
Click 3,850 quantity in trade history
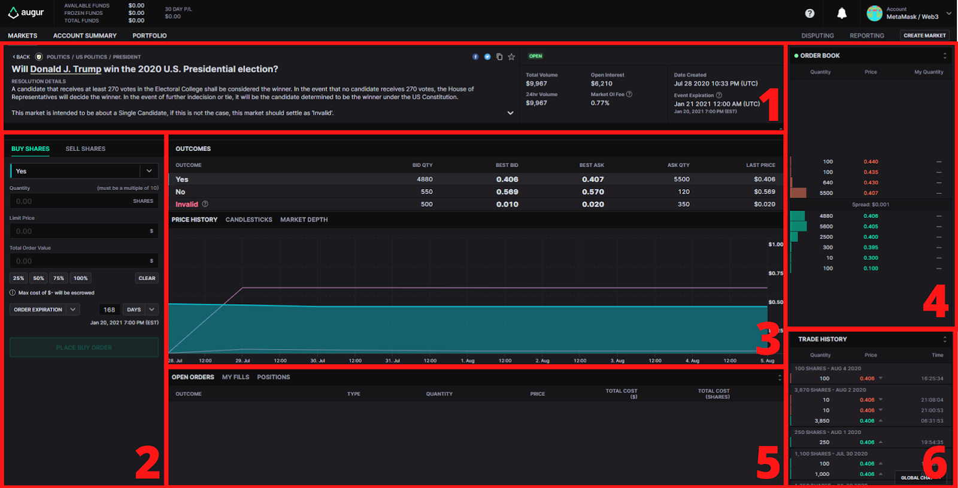821,421
